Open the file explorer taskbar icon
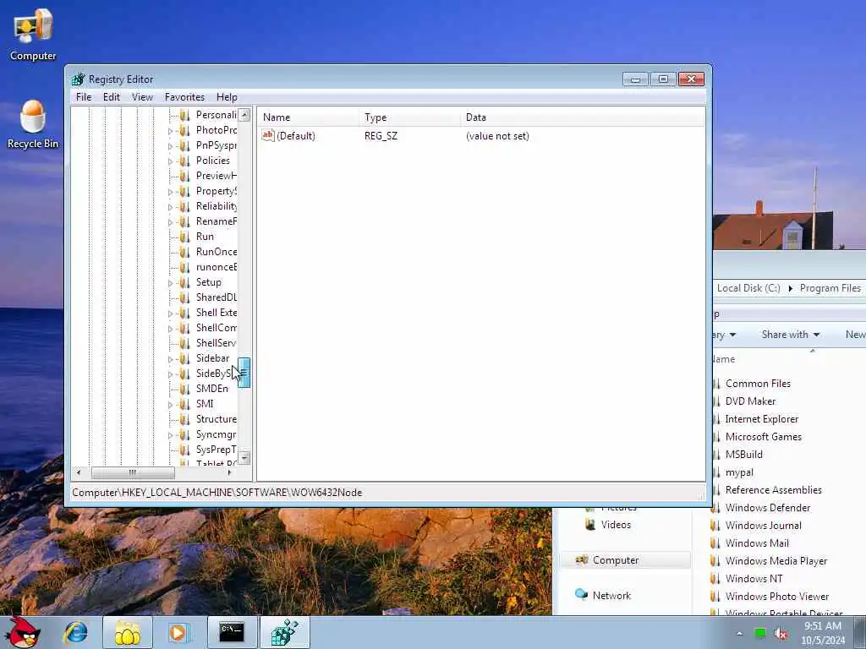The image size is (866, 649). pos(128,632)
